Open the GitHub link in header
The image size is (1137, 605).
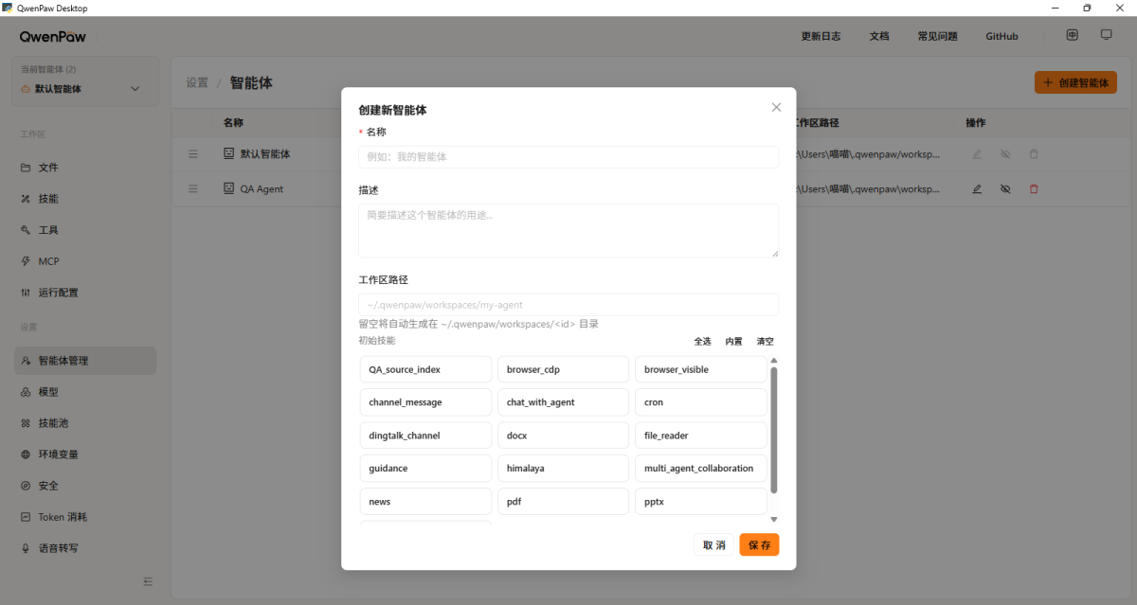point(1002,36)
